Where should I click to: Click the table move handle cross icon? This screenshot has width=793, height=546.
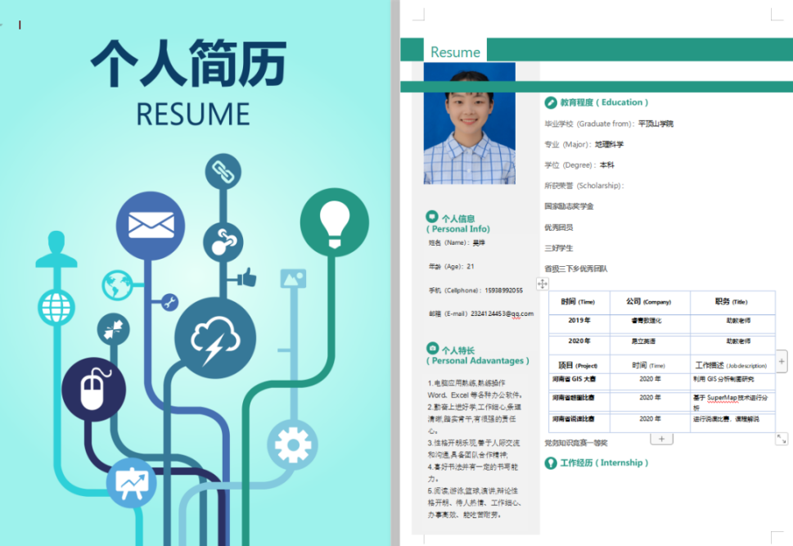542,283
